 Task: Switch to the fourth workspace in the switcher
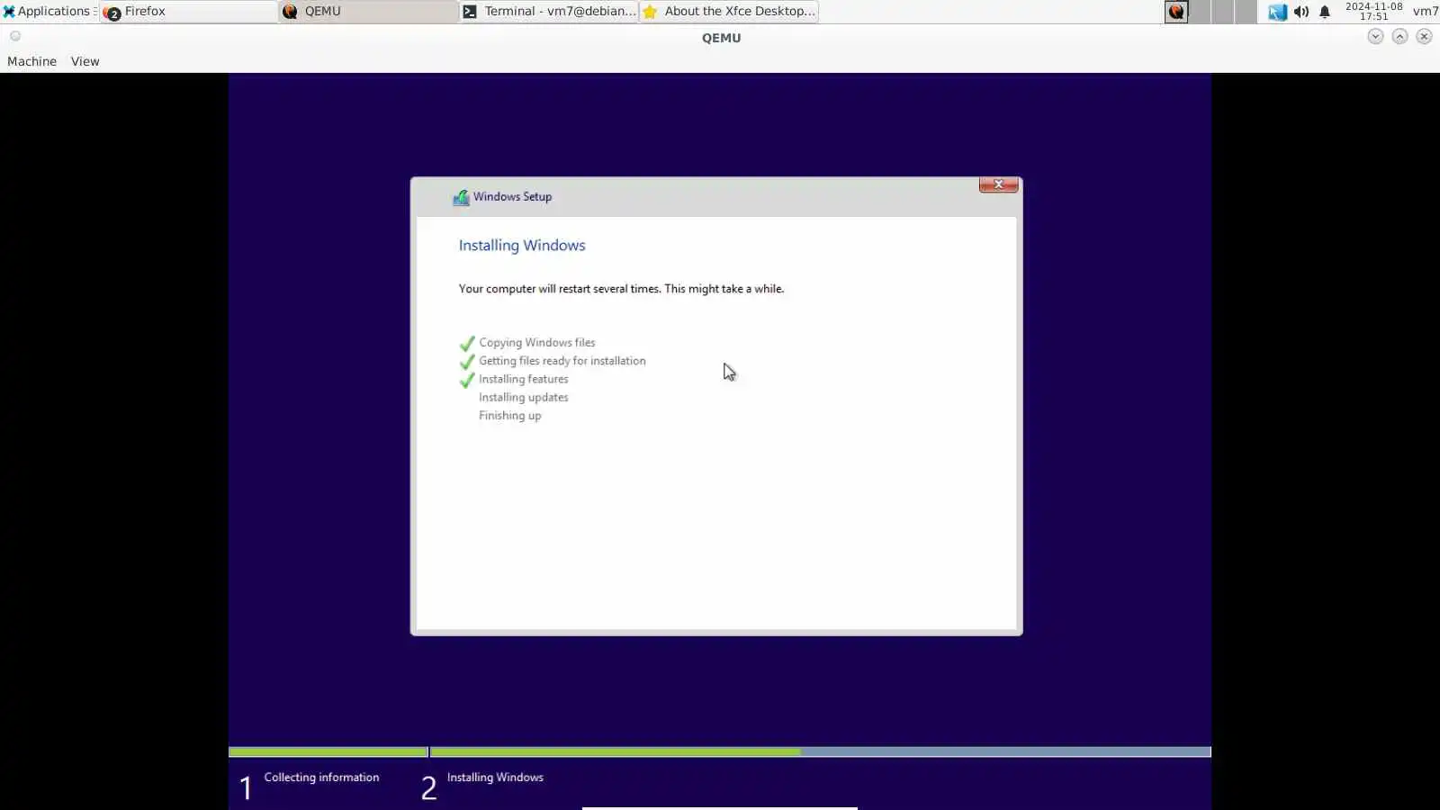1246,12
